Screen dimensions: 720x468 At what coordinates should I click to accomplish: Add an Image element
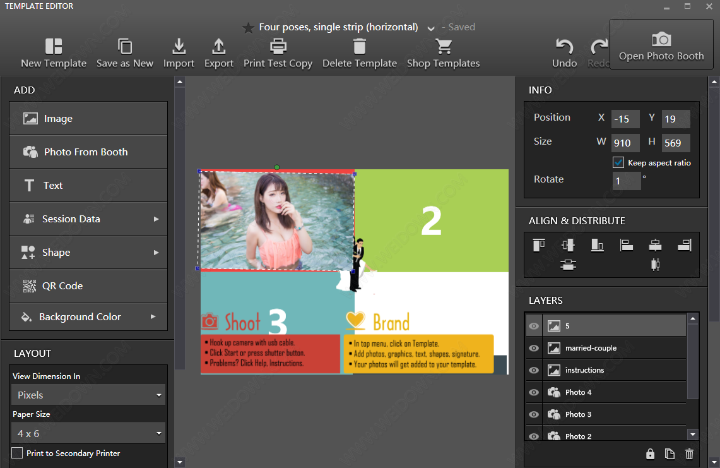(x=88, y=119)
